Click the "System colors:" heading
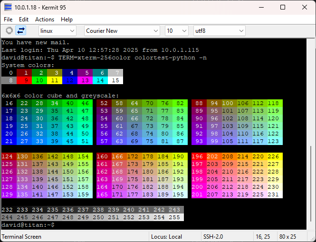316x242 pixels. (28, 65)
